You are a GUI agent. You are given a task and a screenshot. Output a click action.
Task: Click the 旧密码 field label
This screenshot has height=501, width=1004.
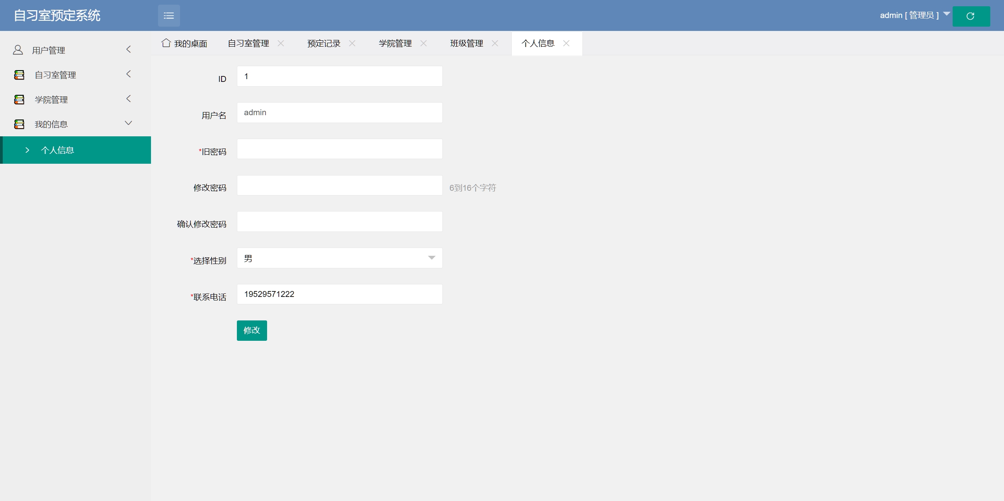(213, 152)
